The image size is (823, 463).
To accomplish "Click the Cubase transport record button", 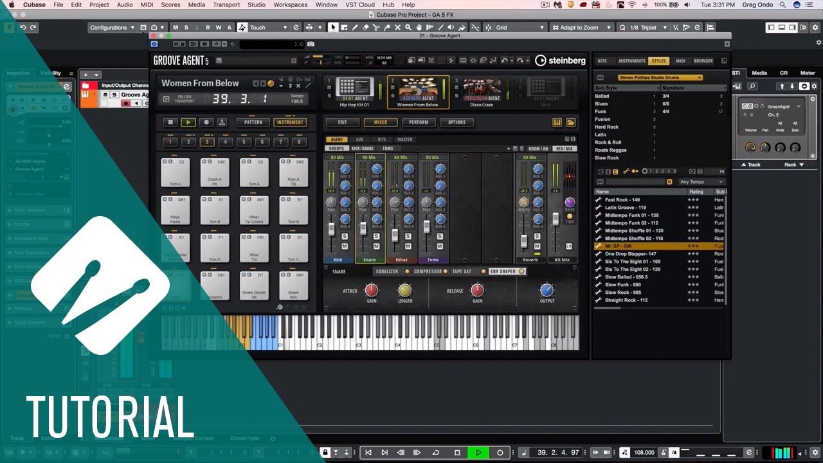I will click(x=500, y=453).
